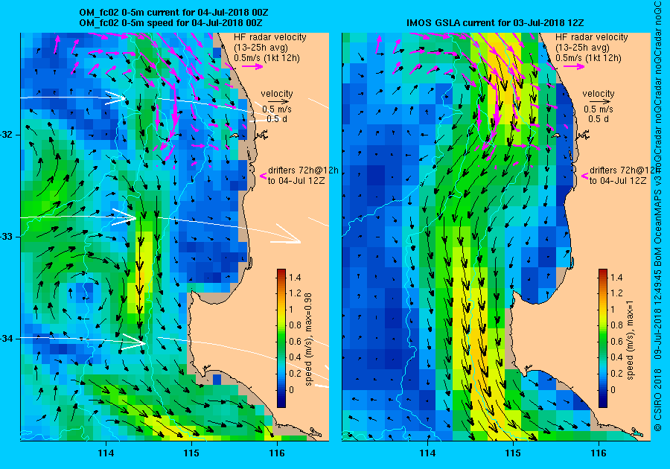The height and width of the screenshot is (469, 670).
Task: Click the 'velocity' label in right map legend
Action: [599, 94]
